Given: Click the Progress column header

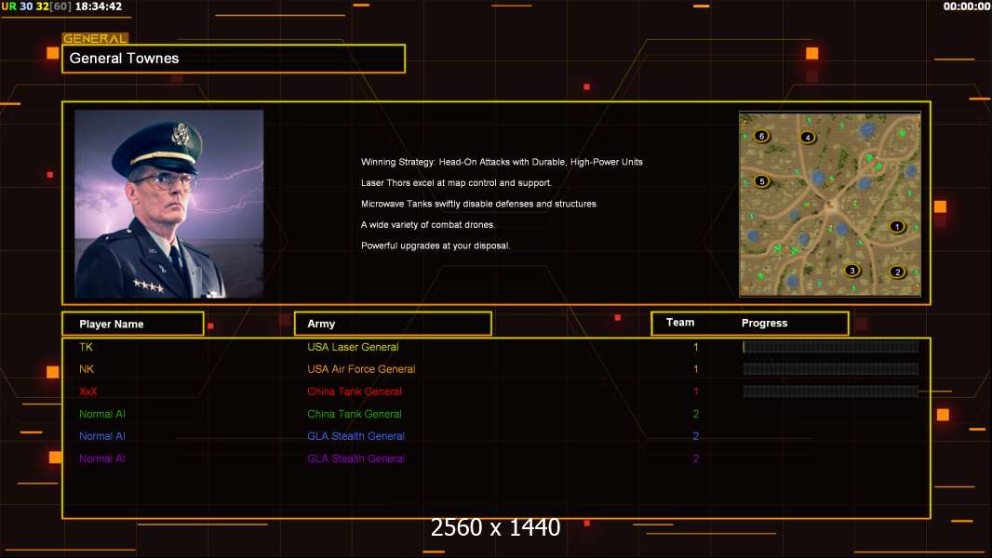Looking at the screenshot, I should click(x=764, y=323).
